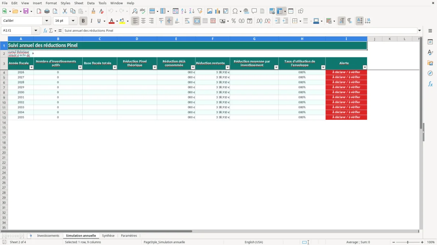Export directly as PDF
This screenshot has width=437, height=245.
pos(39,11)
